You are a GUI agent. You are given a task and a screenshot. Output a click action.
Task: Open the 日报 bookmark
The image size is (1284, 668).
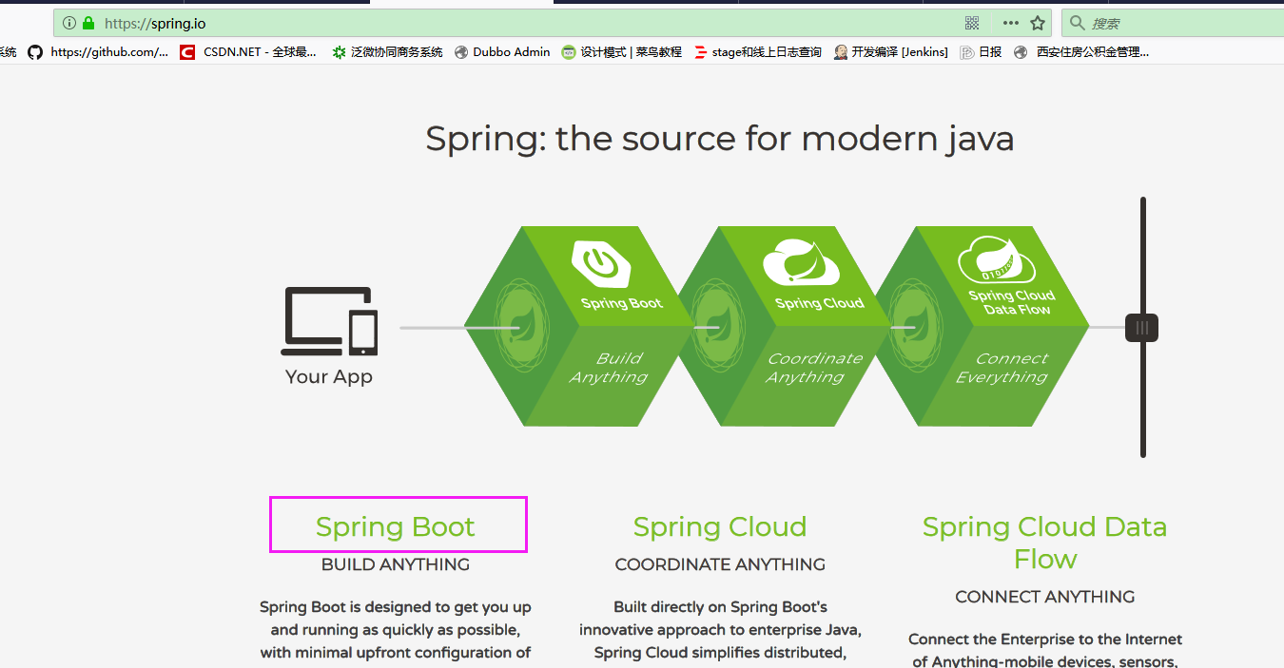[981, 52]
